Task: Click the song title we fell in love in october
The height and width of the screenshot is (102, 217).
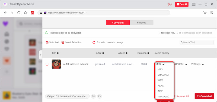Action: click(x=75, y=64)
